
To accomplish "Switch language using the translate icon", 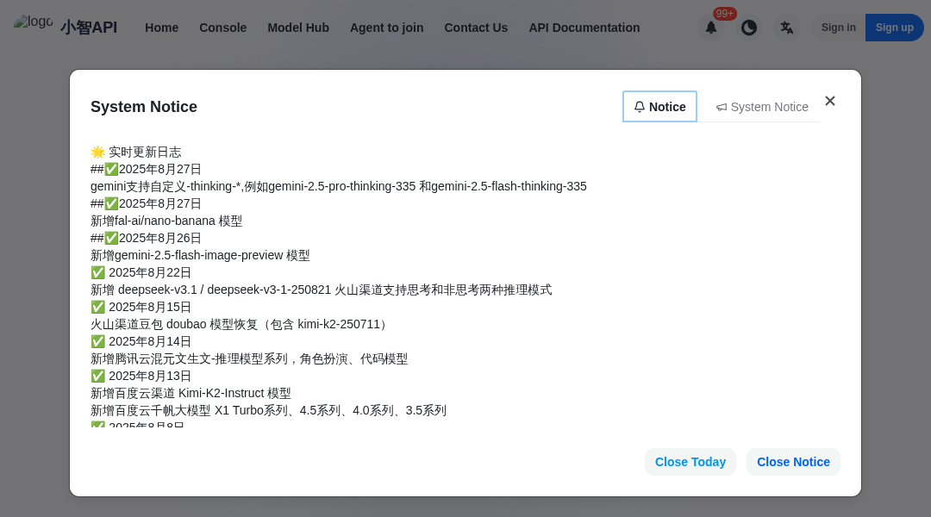I will point(787,27).
